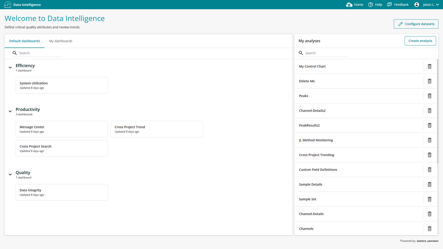This screenshot has width=443, height=249.
Task: Delete the PeakResults2 analysis
Action: [430, 126]
